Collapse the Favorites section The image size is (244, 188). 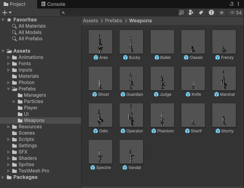click(3, 20)
